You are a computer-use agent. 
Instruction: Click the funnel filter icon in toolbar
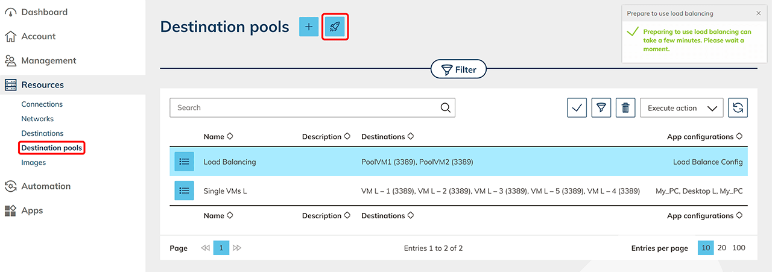coord(601,108)
